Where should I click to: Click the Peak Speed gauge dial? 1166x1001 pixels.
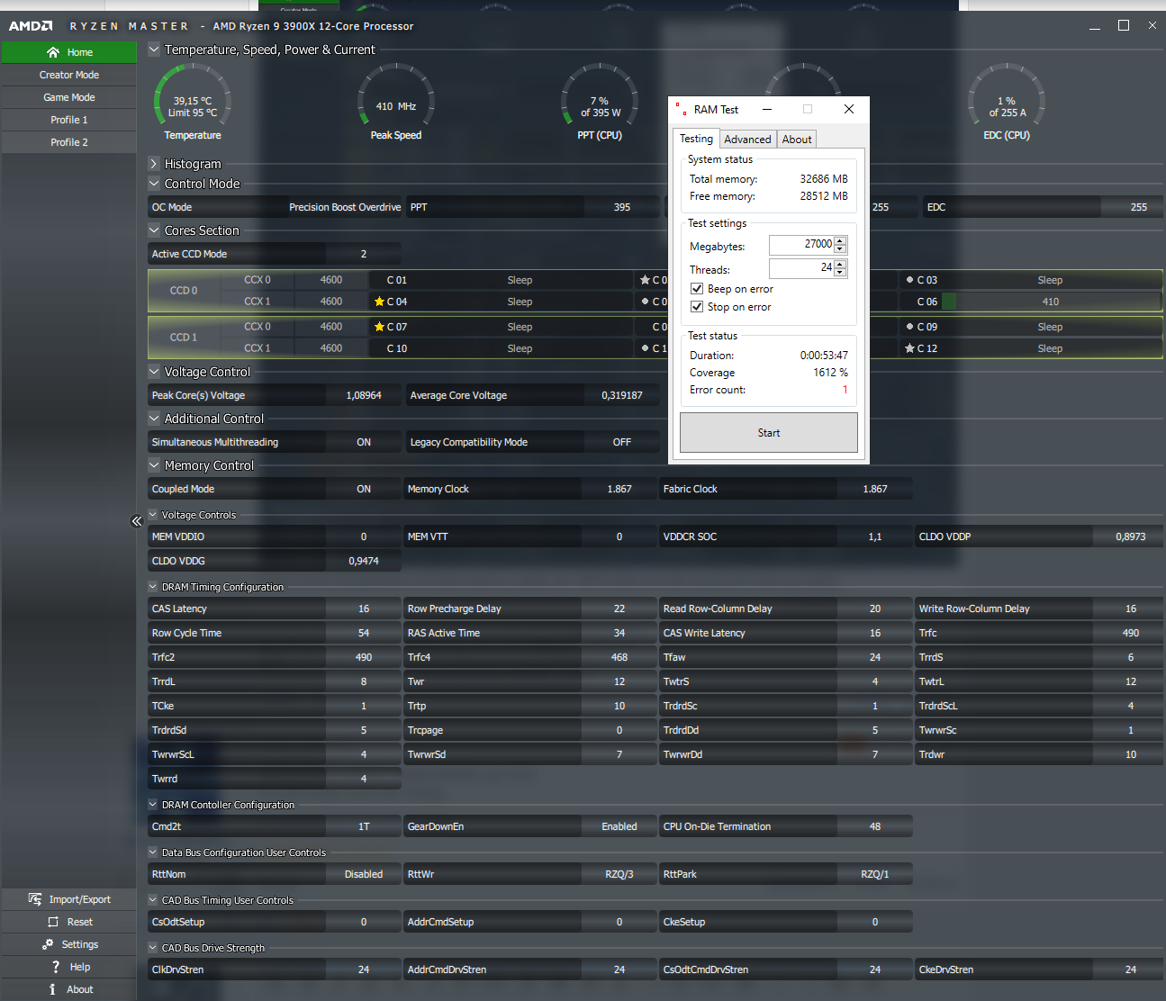[396, 99]
